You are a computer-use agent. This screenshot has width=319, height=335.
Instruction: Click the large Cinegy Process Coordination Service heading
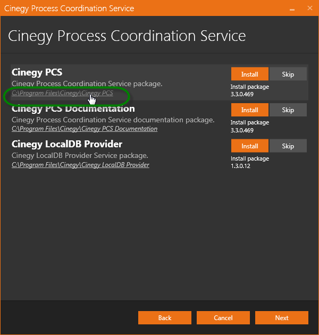pos(127,36)
